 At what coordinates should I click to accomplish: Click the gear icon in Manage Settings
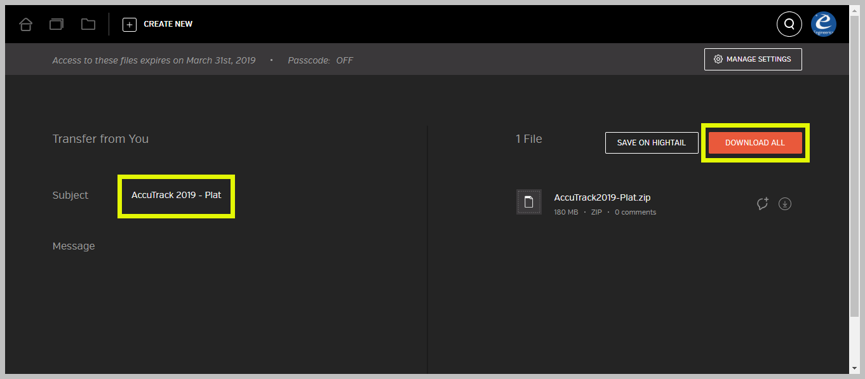718,59
